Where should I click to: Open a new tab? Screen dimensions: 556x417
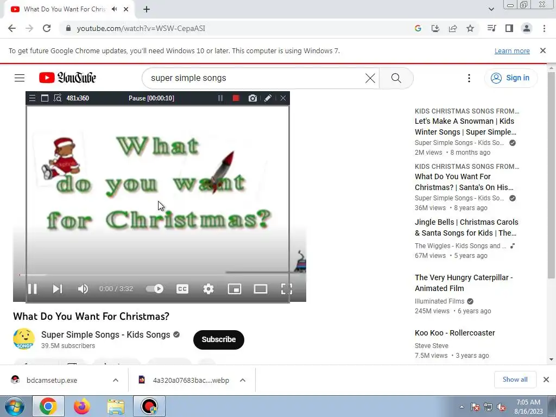147,9
